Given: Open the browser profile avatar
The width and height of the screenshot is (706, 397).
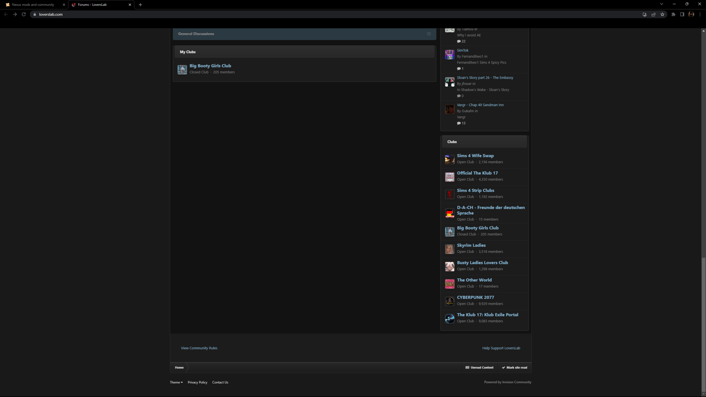Looking at the screenshot, I should [x=691, y=14].
